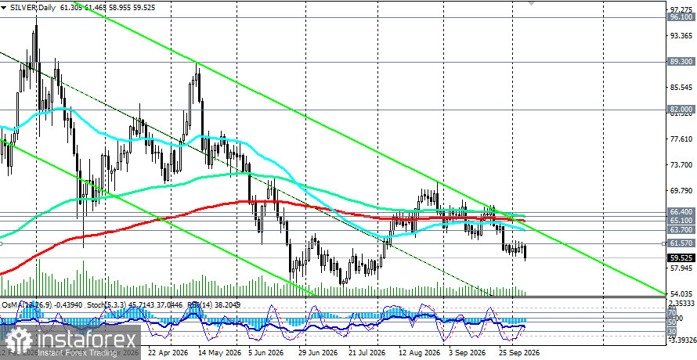
Task: Select the 61.570 price level label
Action: coord(681,243)
